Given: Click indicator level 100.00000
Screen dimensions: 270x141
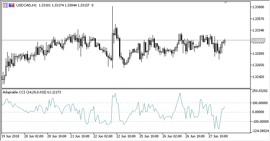Looking at the screenshot, I should click(260, 103).
